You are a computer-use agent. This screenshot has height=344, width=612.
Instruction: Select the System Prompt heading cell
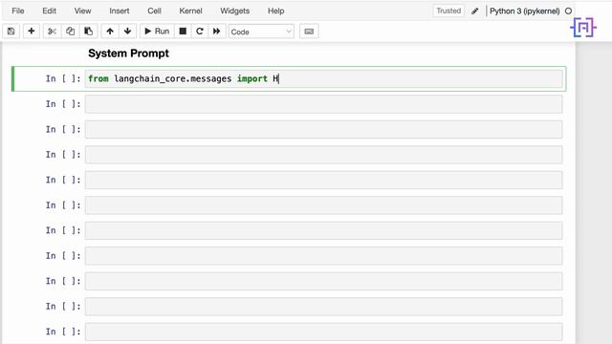(128, 54)
